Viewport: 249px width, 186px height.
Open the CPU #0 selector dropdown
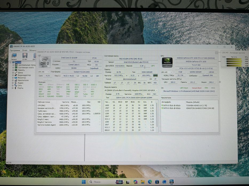44,72
